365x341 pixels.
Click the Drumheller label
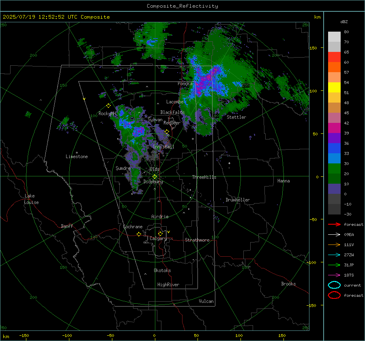238,200
